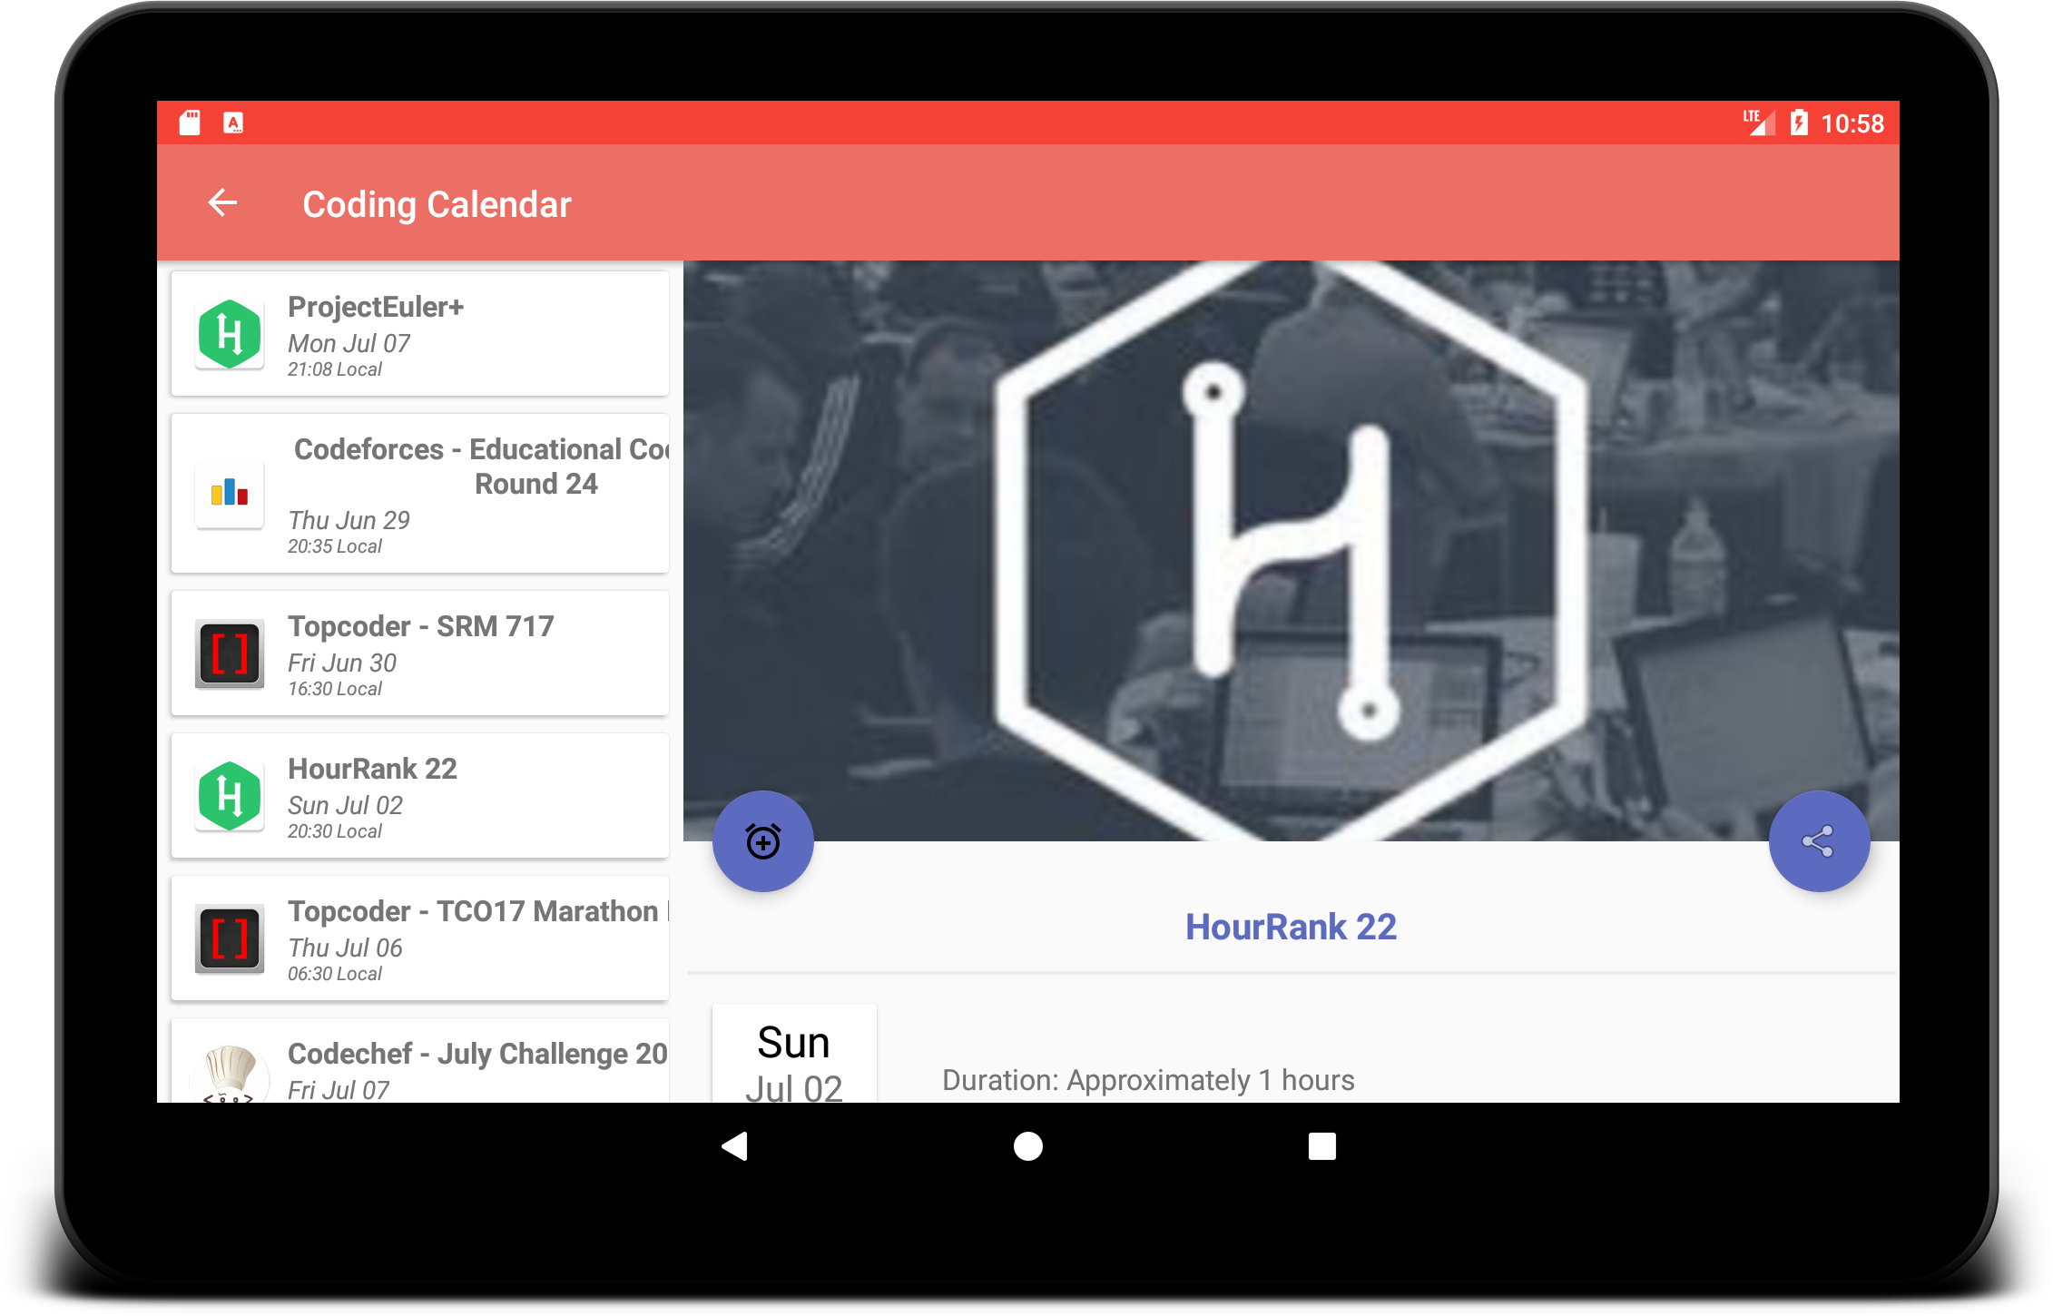Image resolution: width=2053 pixels, height=1316 pixels.
Task: Click the Topcoder icon beside TCO17 Marathon
Action: coord(230,938)
